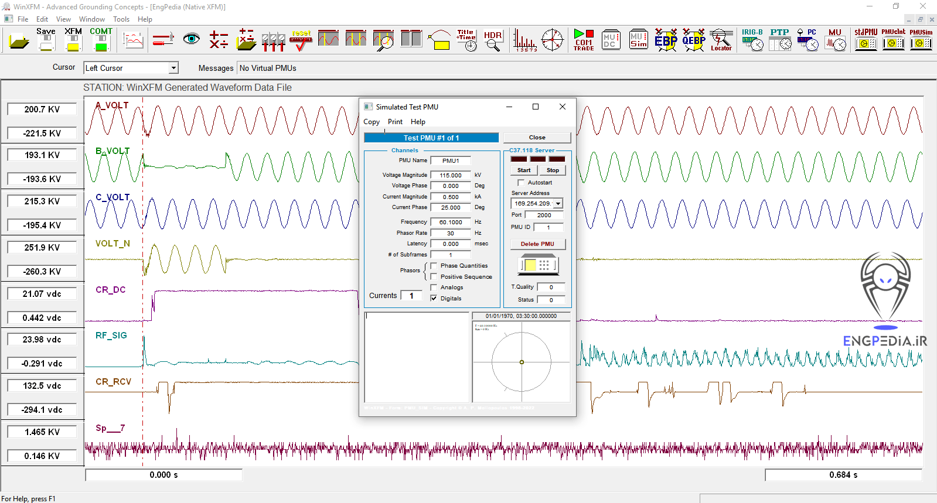
Task: Check the Phase Quantities option
Action: tap(434, 266)
